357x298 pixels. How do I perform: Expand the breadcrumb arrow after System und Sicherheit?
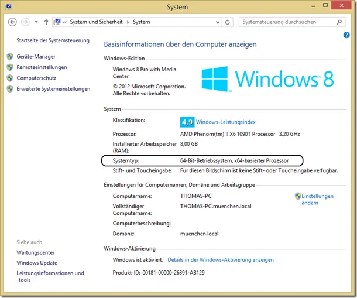pos(128,22)
